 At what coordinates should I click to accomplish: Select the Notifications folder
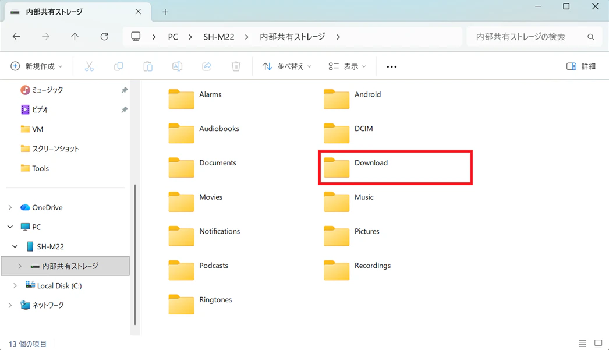[204, 235]
